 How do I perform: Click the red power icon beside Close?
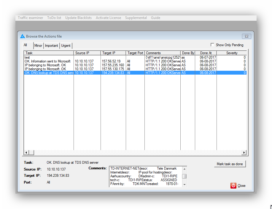coord(233,185)
